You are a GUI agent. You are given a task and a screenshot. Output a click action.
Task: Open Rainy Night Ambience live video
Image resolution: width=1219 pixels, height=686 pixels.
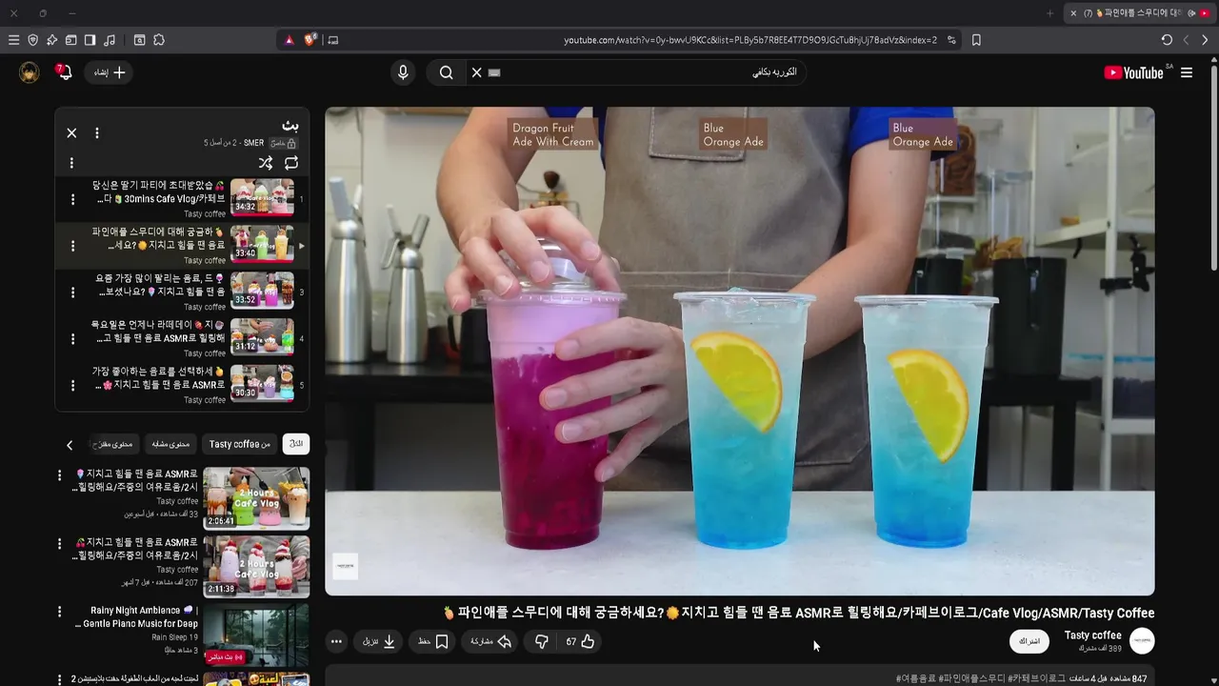tap(256, 635)
